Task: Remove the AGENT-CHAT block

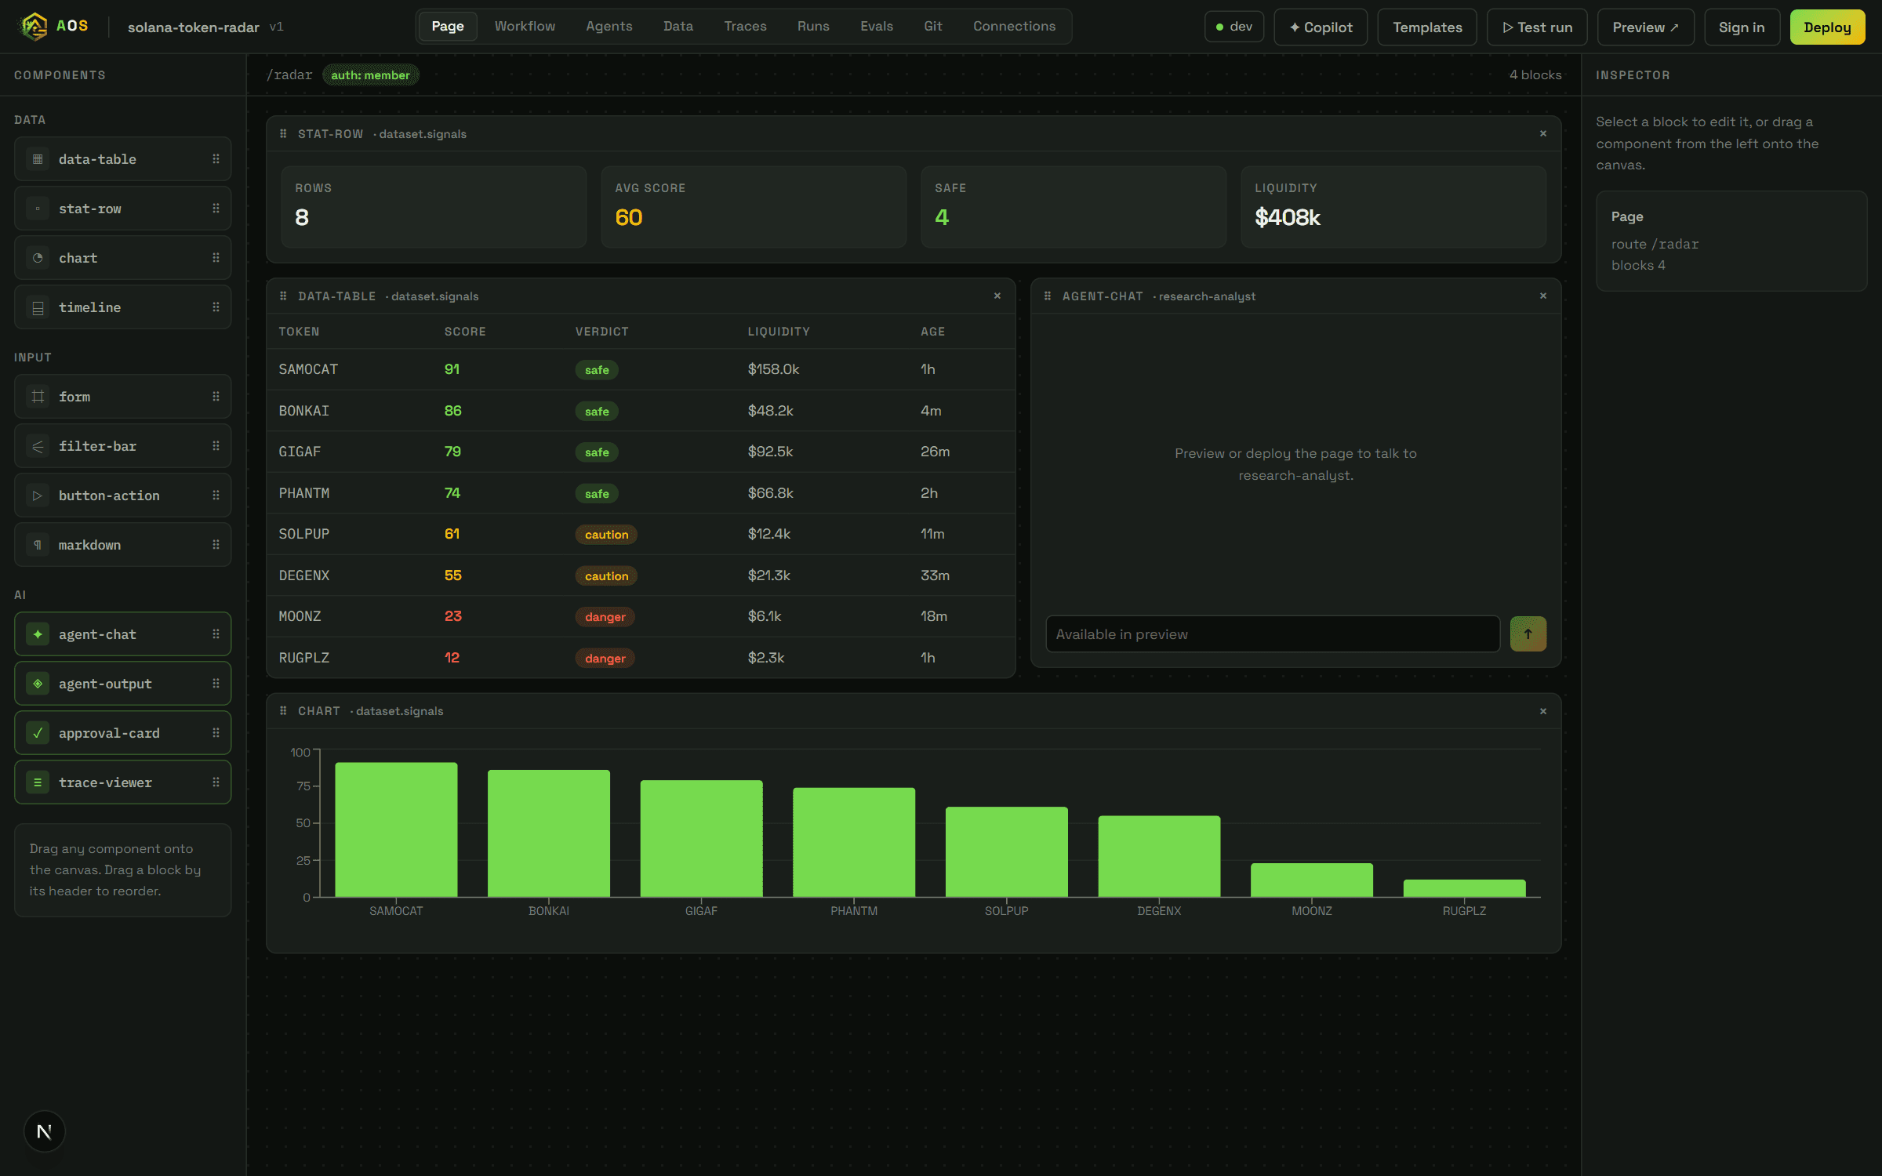Action: 1543,296
